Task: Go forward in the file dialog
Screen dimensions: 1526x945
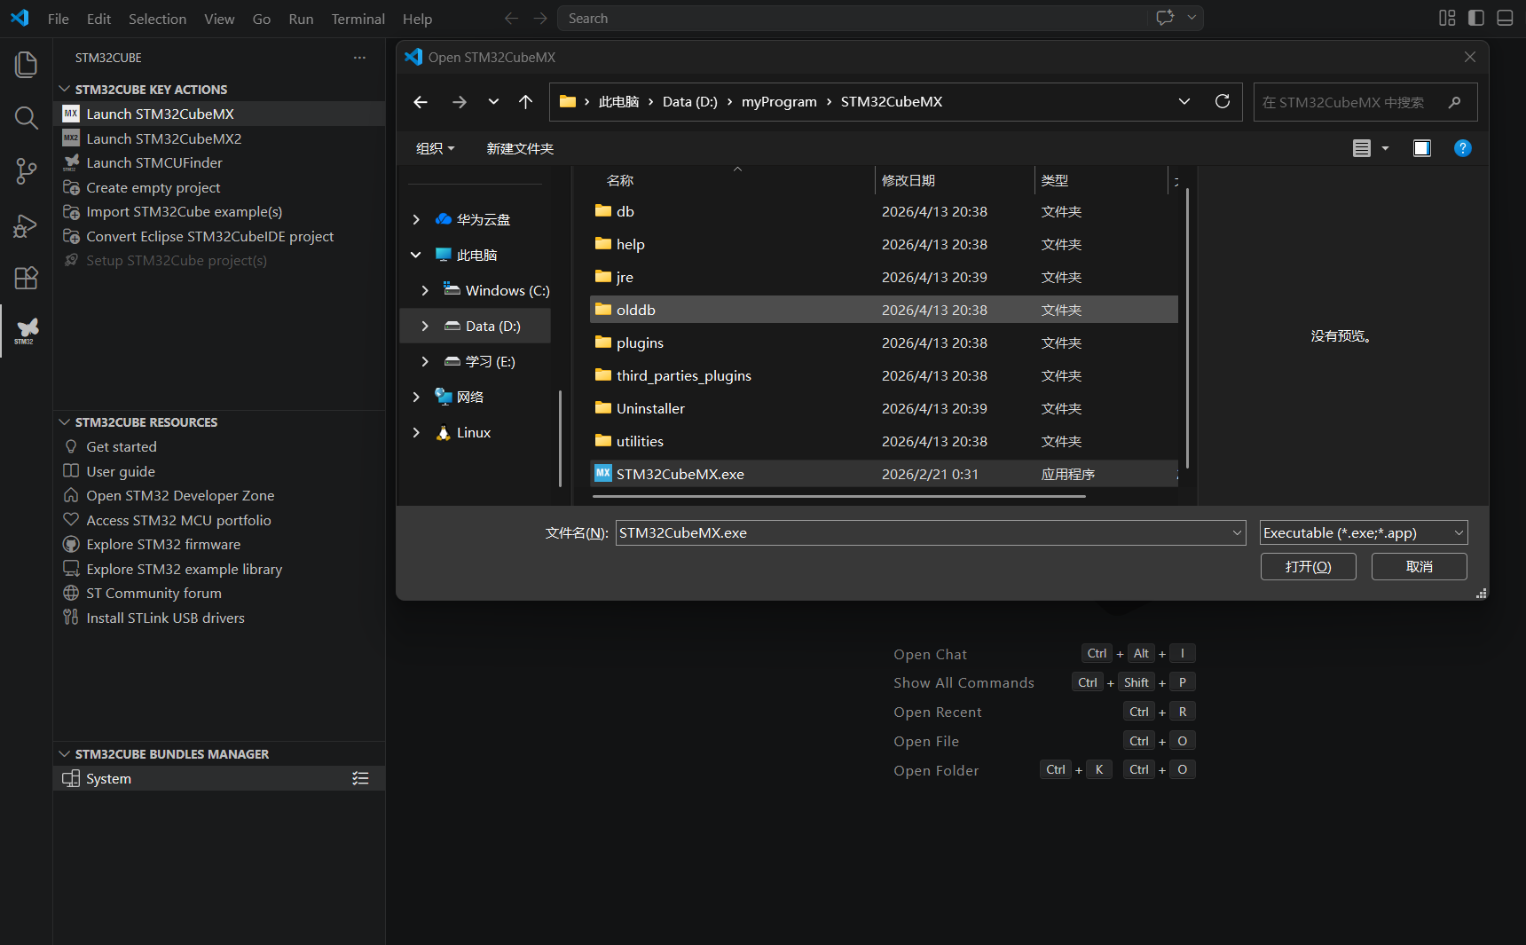Action: point(459,102)
